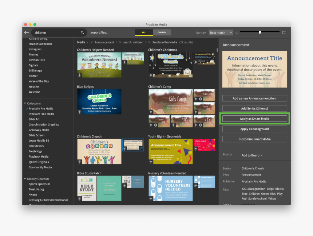Image resolution: width=313 pixels, height=236 pixels.
Task: Select Sports Spectrum ministry channel
Action: (x=39, y=184)
